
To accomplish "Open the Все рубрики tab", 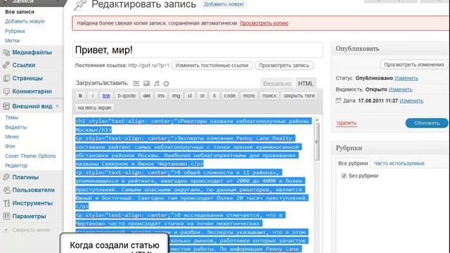I will (353, 163).
